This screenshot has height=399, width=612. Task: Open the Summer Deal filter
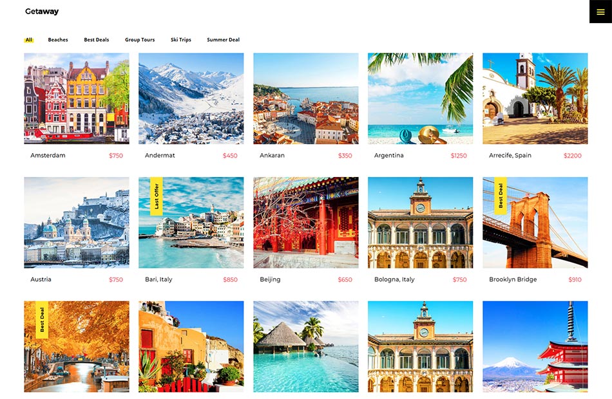tap(223, 40)
